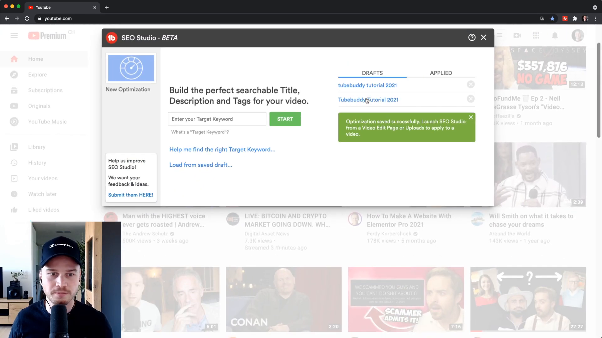Image resolution: width=602 pixels, height=338 pixels.
Task: Open draft 'Tubebuddy Tutorial 2021' capitalized
Action: click(368, 100)
